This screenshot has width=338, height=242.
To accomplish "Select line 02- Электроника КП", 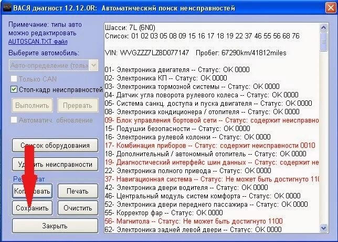I will click(166, 78).
